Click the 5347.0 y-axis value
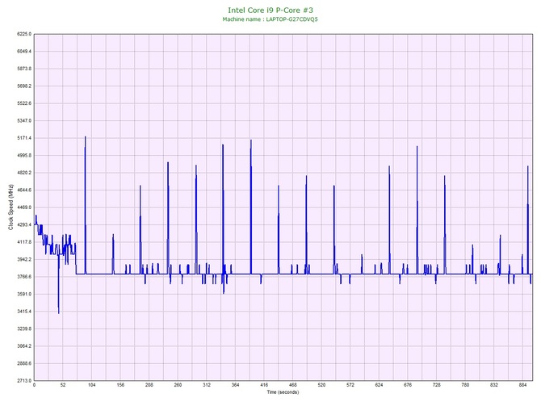 point(24,121)
